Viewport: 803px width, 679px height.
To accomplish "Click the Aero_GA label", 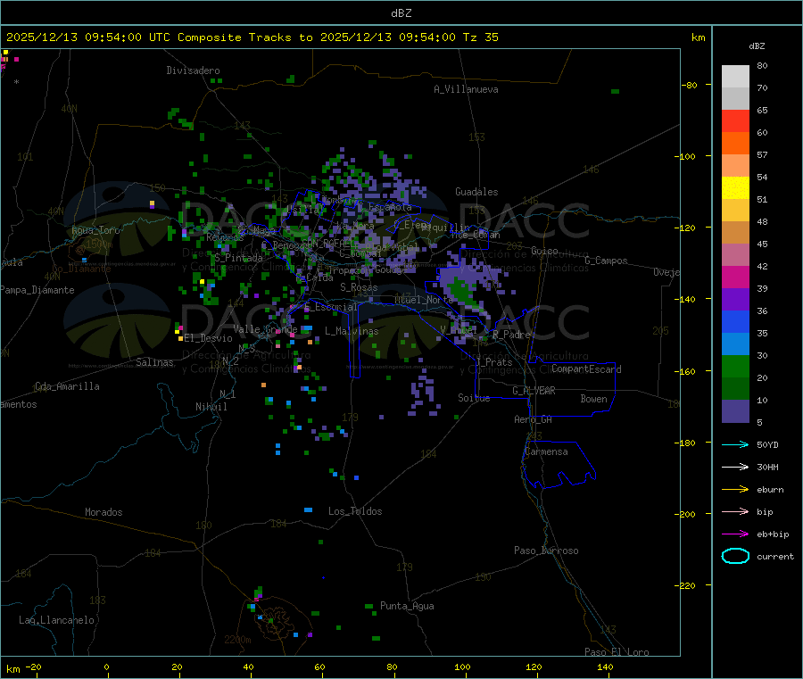I will click(x=534, y=420).
